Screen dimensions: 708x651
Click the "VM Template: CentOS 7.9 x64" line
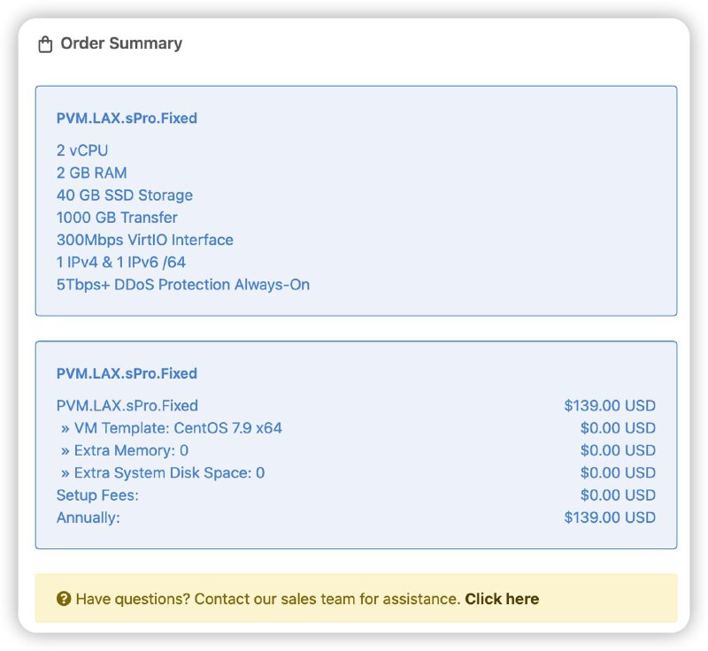tap(171, 428)
